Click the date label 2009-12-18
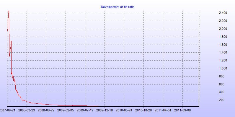This screenshot has width=235, height=117. point(105,110)
